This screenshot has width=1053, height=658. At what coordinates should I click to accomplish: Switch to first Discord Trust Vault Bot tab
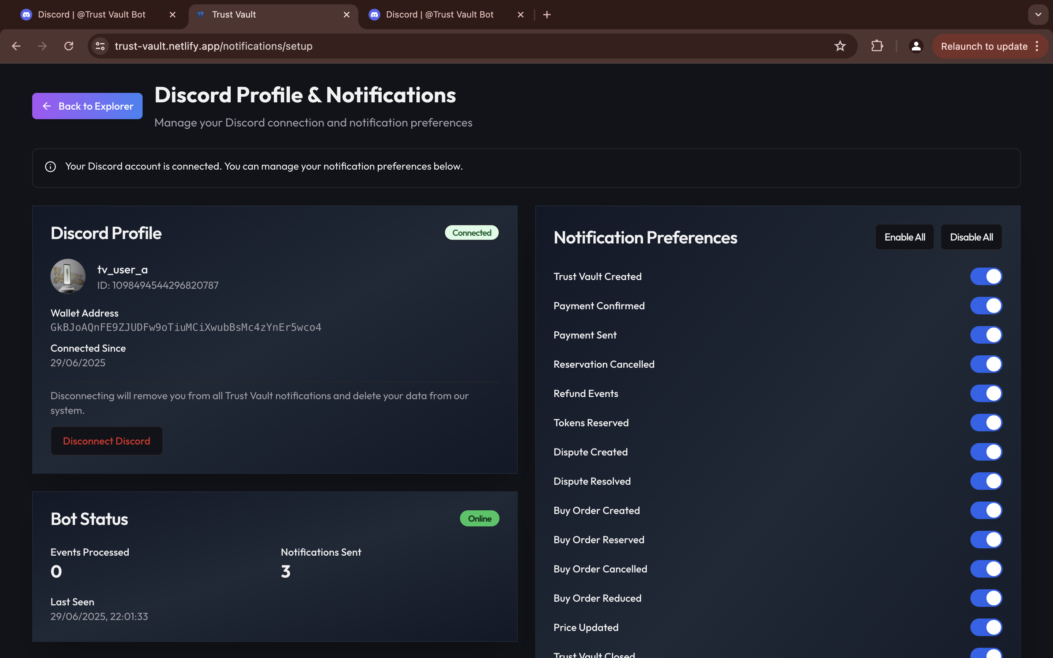click(x=91, y=15)
